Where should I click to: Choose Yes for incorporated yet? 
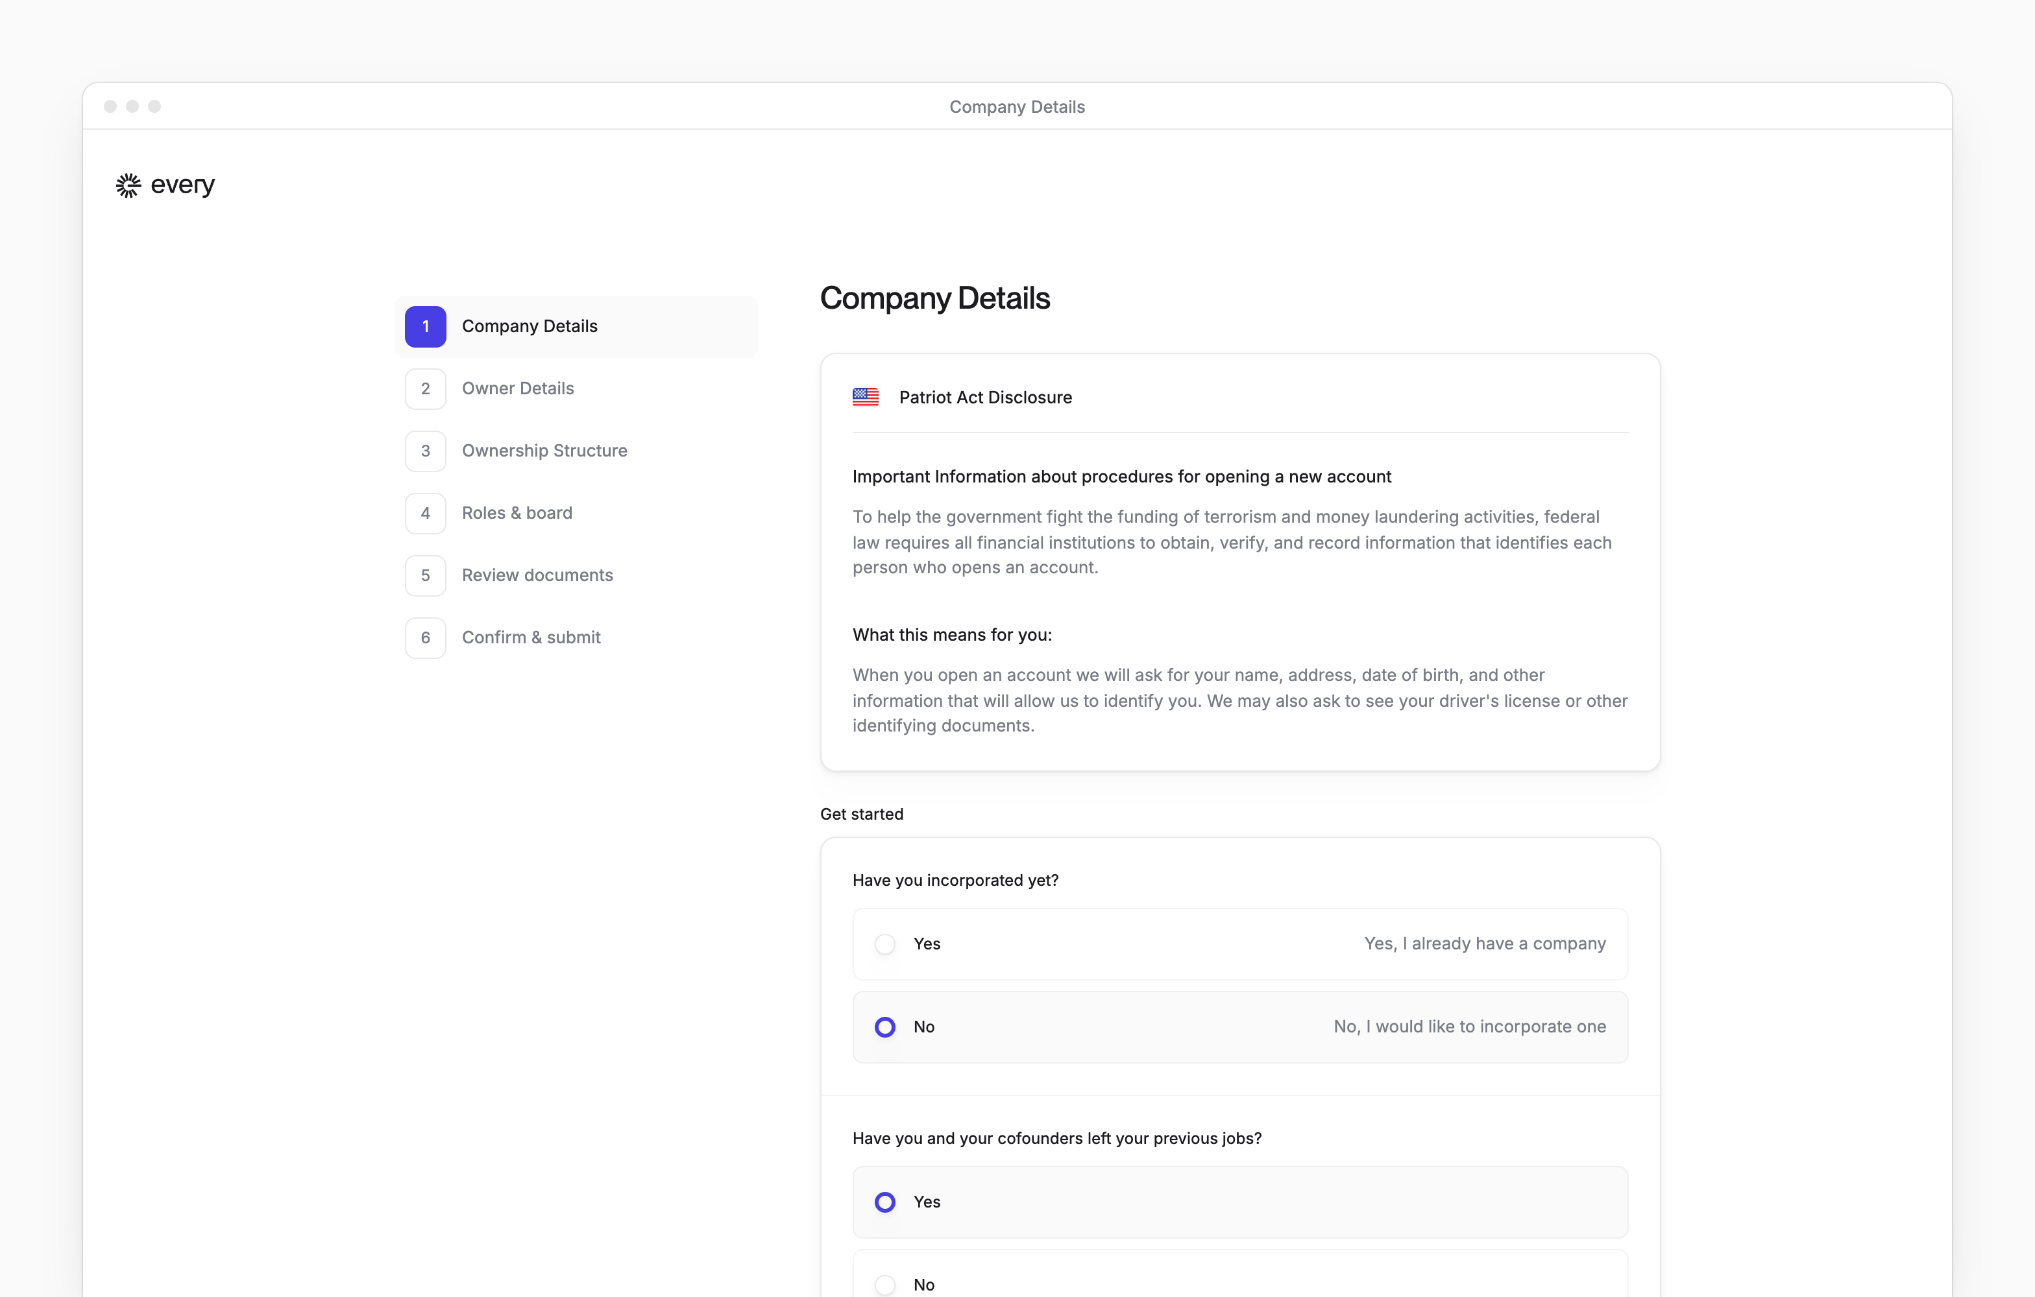coord(1240,944)
